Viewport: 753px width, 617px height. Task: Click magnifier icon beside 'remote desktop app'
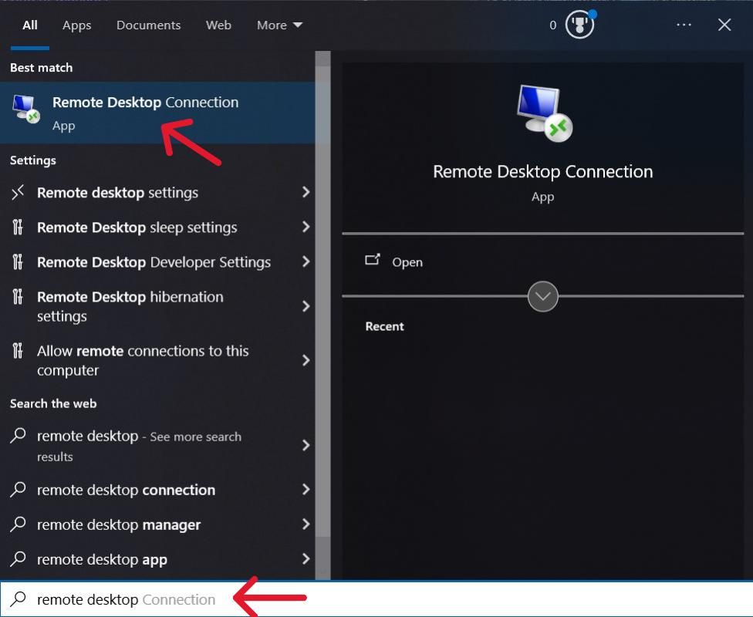point(19,558)
